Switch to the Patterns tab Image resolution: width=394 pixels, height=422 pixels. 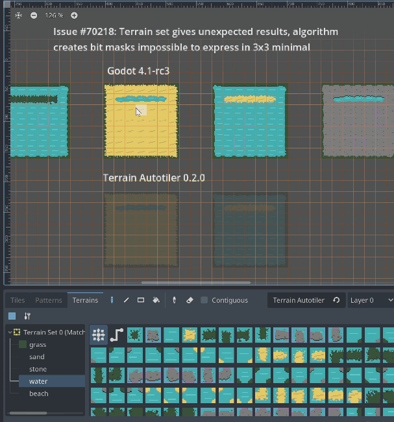tap(49, 300)
